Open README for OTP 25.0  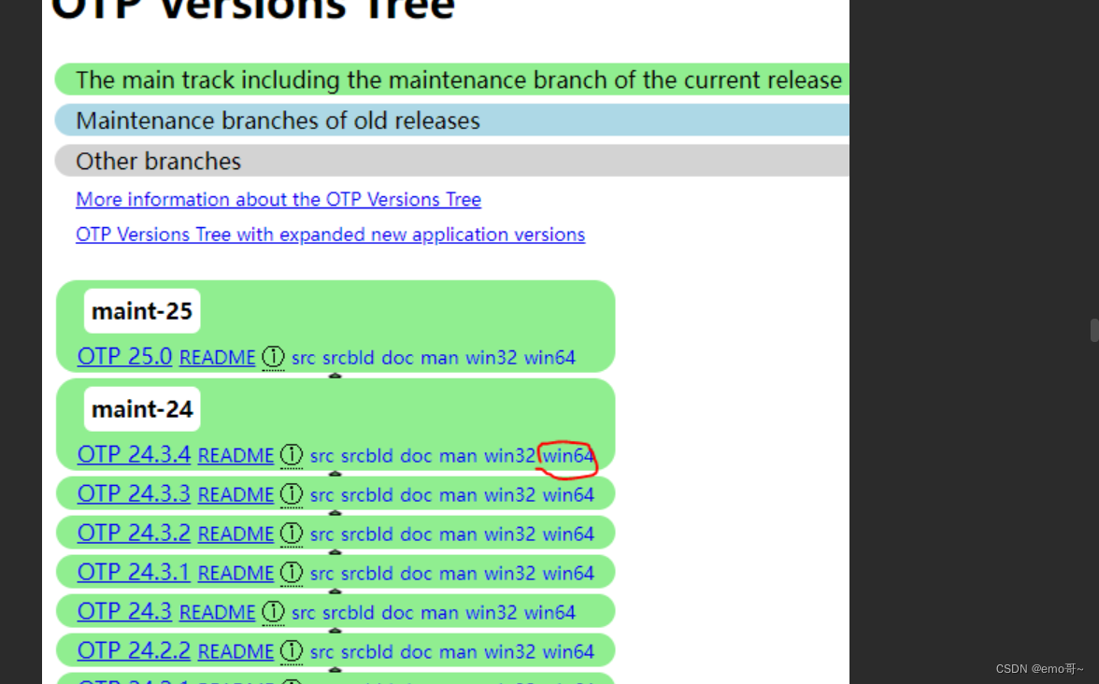[217, 358]
